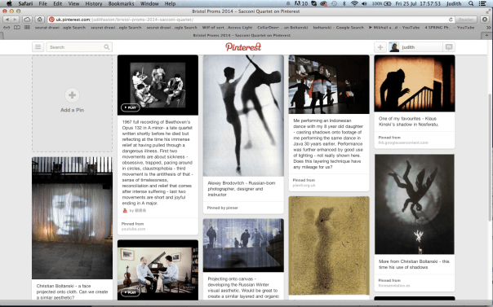Click the search magnifier icon
This screenshot has height=307, width=493.
107,47
